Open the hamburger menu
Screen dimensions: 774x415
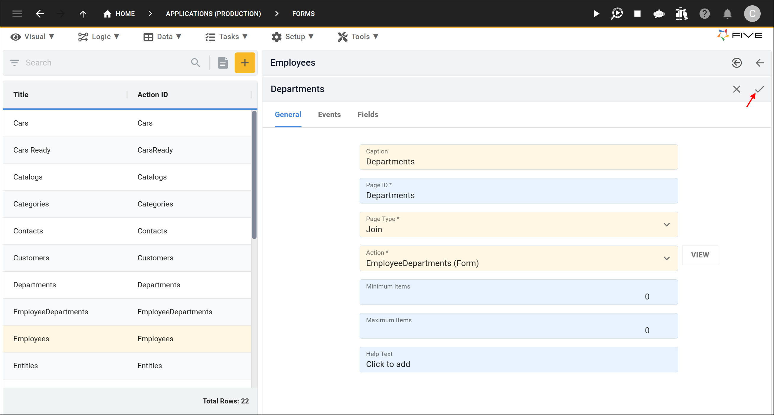[x=17, y=14]
